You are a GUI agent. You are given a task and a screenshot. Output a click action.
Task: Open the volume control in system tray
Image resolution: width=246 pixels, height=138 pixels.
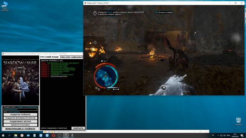pyautogui.click(x=224, y=135)
